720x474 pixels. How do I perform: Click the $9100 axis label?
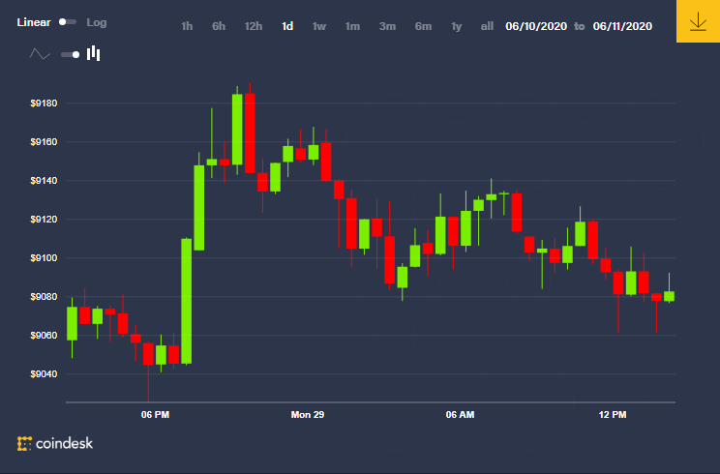pyautogui.click(x=45, y=258)
